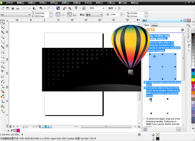Select the Shape edit tool
This screenshot has height=141, width=195.
coord(2,27)
